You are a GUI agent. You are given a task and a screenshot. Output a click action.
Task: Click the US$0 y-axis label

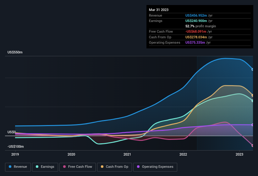coord(12,132)
